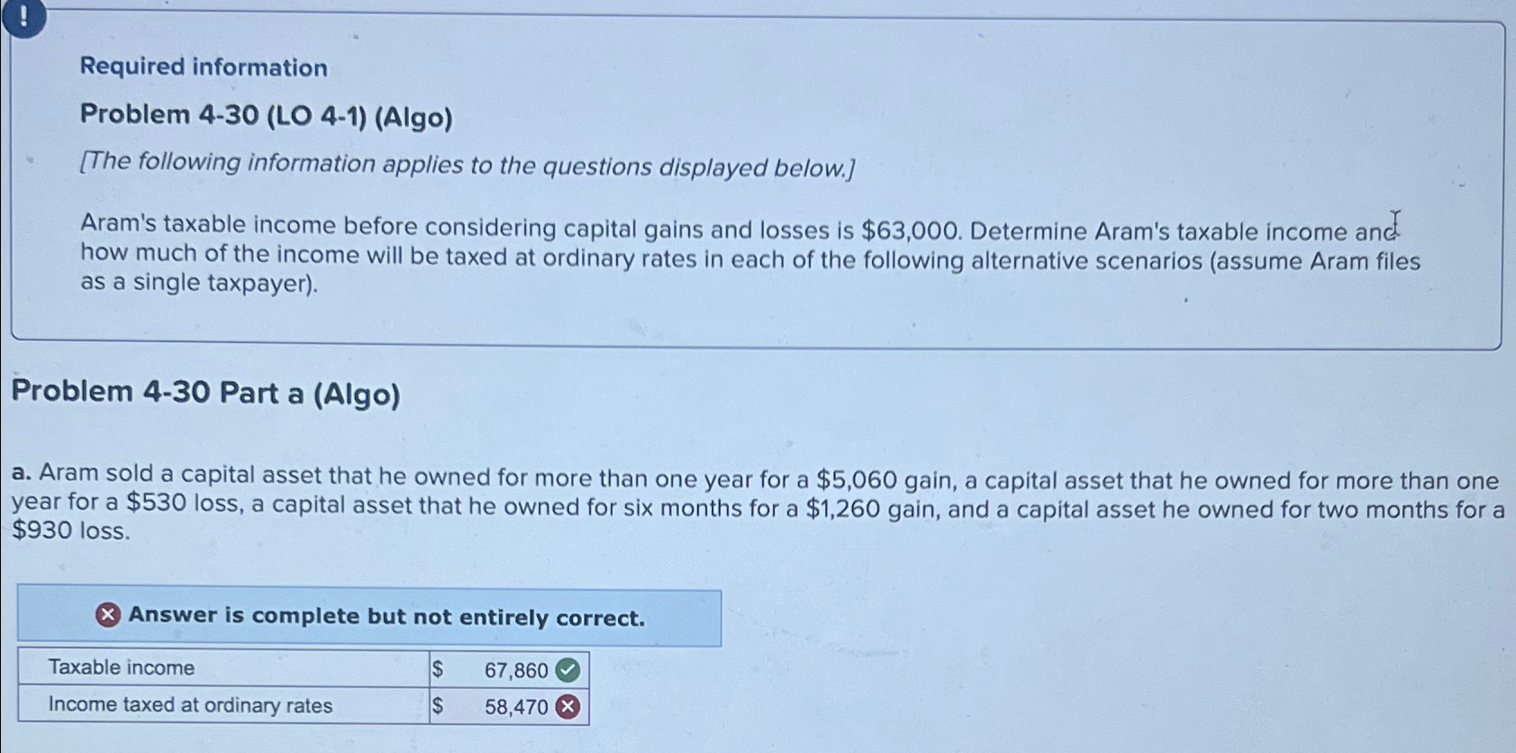Click the dollar sign in ordinary rates row

[x=439, y=706]
